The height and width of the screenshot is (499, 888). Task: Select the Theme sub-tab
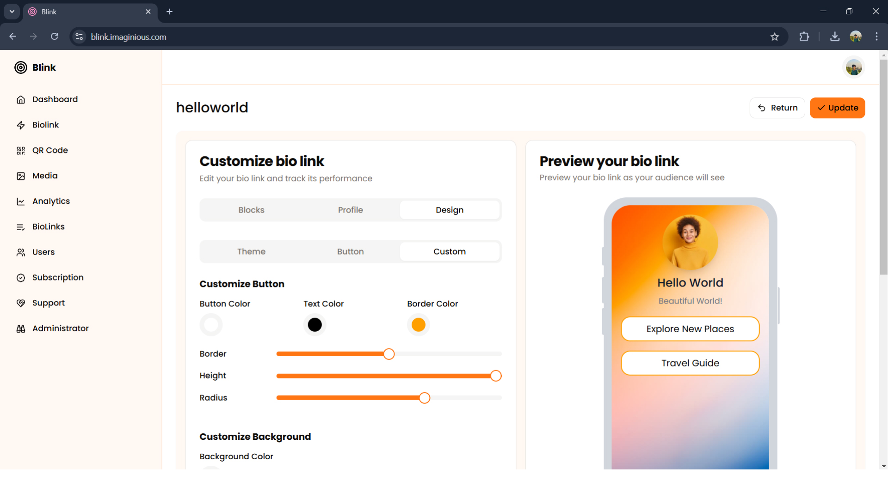coord(251,251)
